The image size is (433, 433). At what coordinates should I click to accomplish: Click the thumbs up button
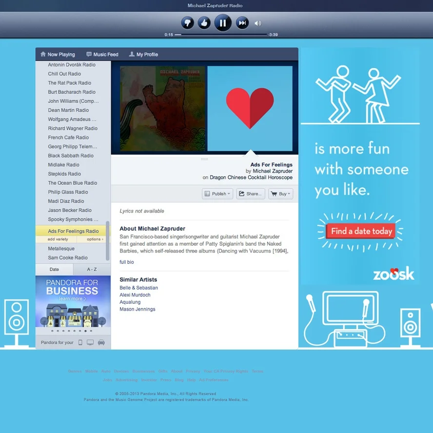[x=204, y=23]
